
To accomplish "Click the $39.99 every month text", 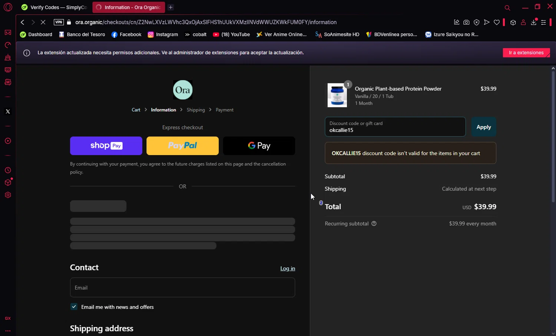I will coord(473,224).
